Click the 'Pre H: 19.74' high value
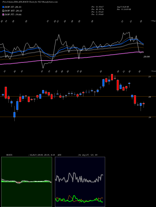156x207 pixels. pyautogui.click(x=98, y=9)
